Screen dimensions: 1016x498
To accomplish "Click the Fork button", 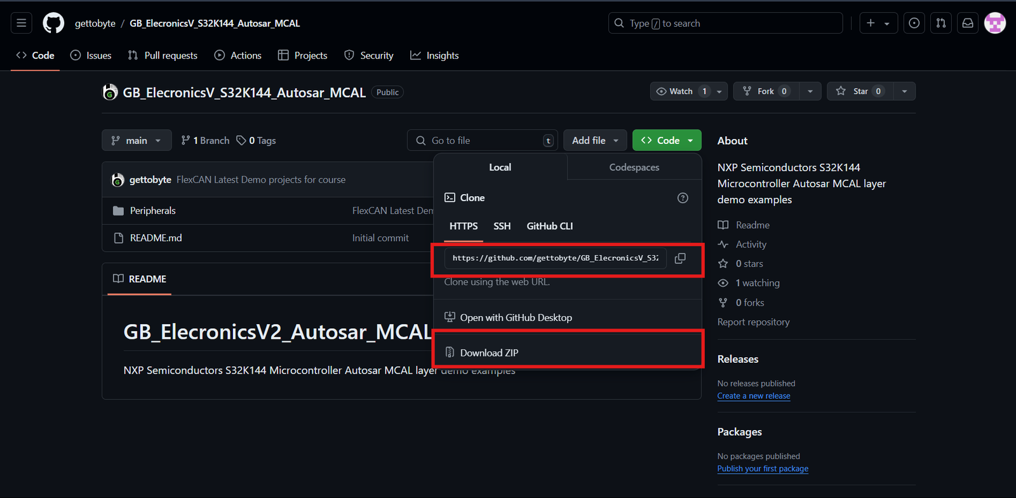I will pos(766,91).
